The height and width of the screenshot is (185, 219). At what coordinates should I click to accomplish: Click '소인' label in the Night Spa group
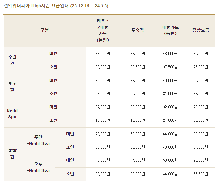click(53, 120)
